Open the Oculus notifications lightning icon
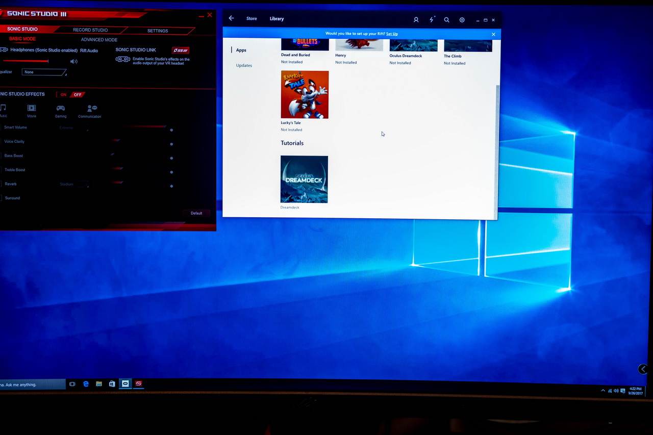 pyautogui.click(x=432, y=20)
